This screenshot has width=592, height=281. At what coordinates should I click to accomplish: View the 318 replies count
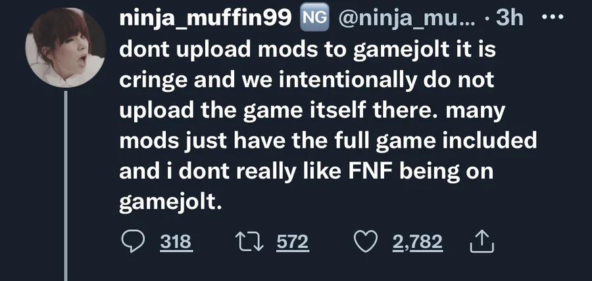pos(176,243)
